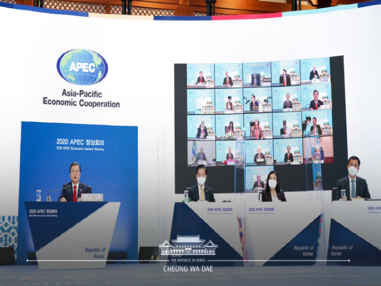Click "Republic of Korea" on the speaker's podium
The image size is (381, 286).
click(x=95, y=253)
